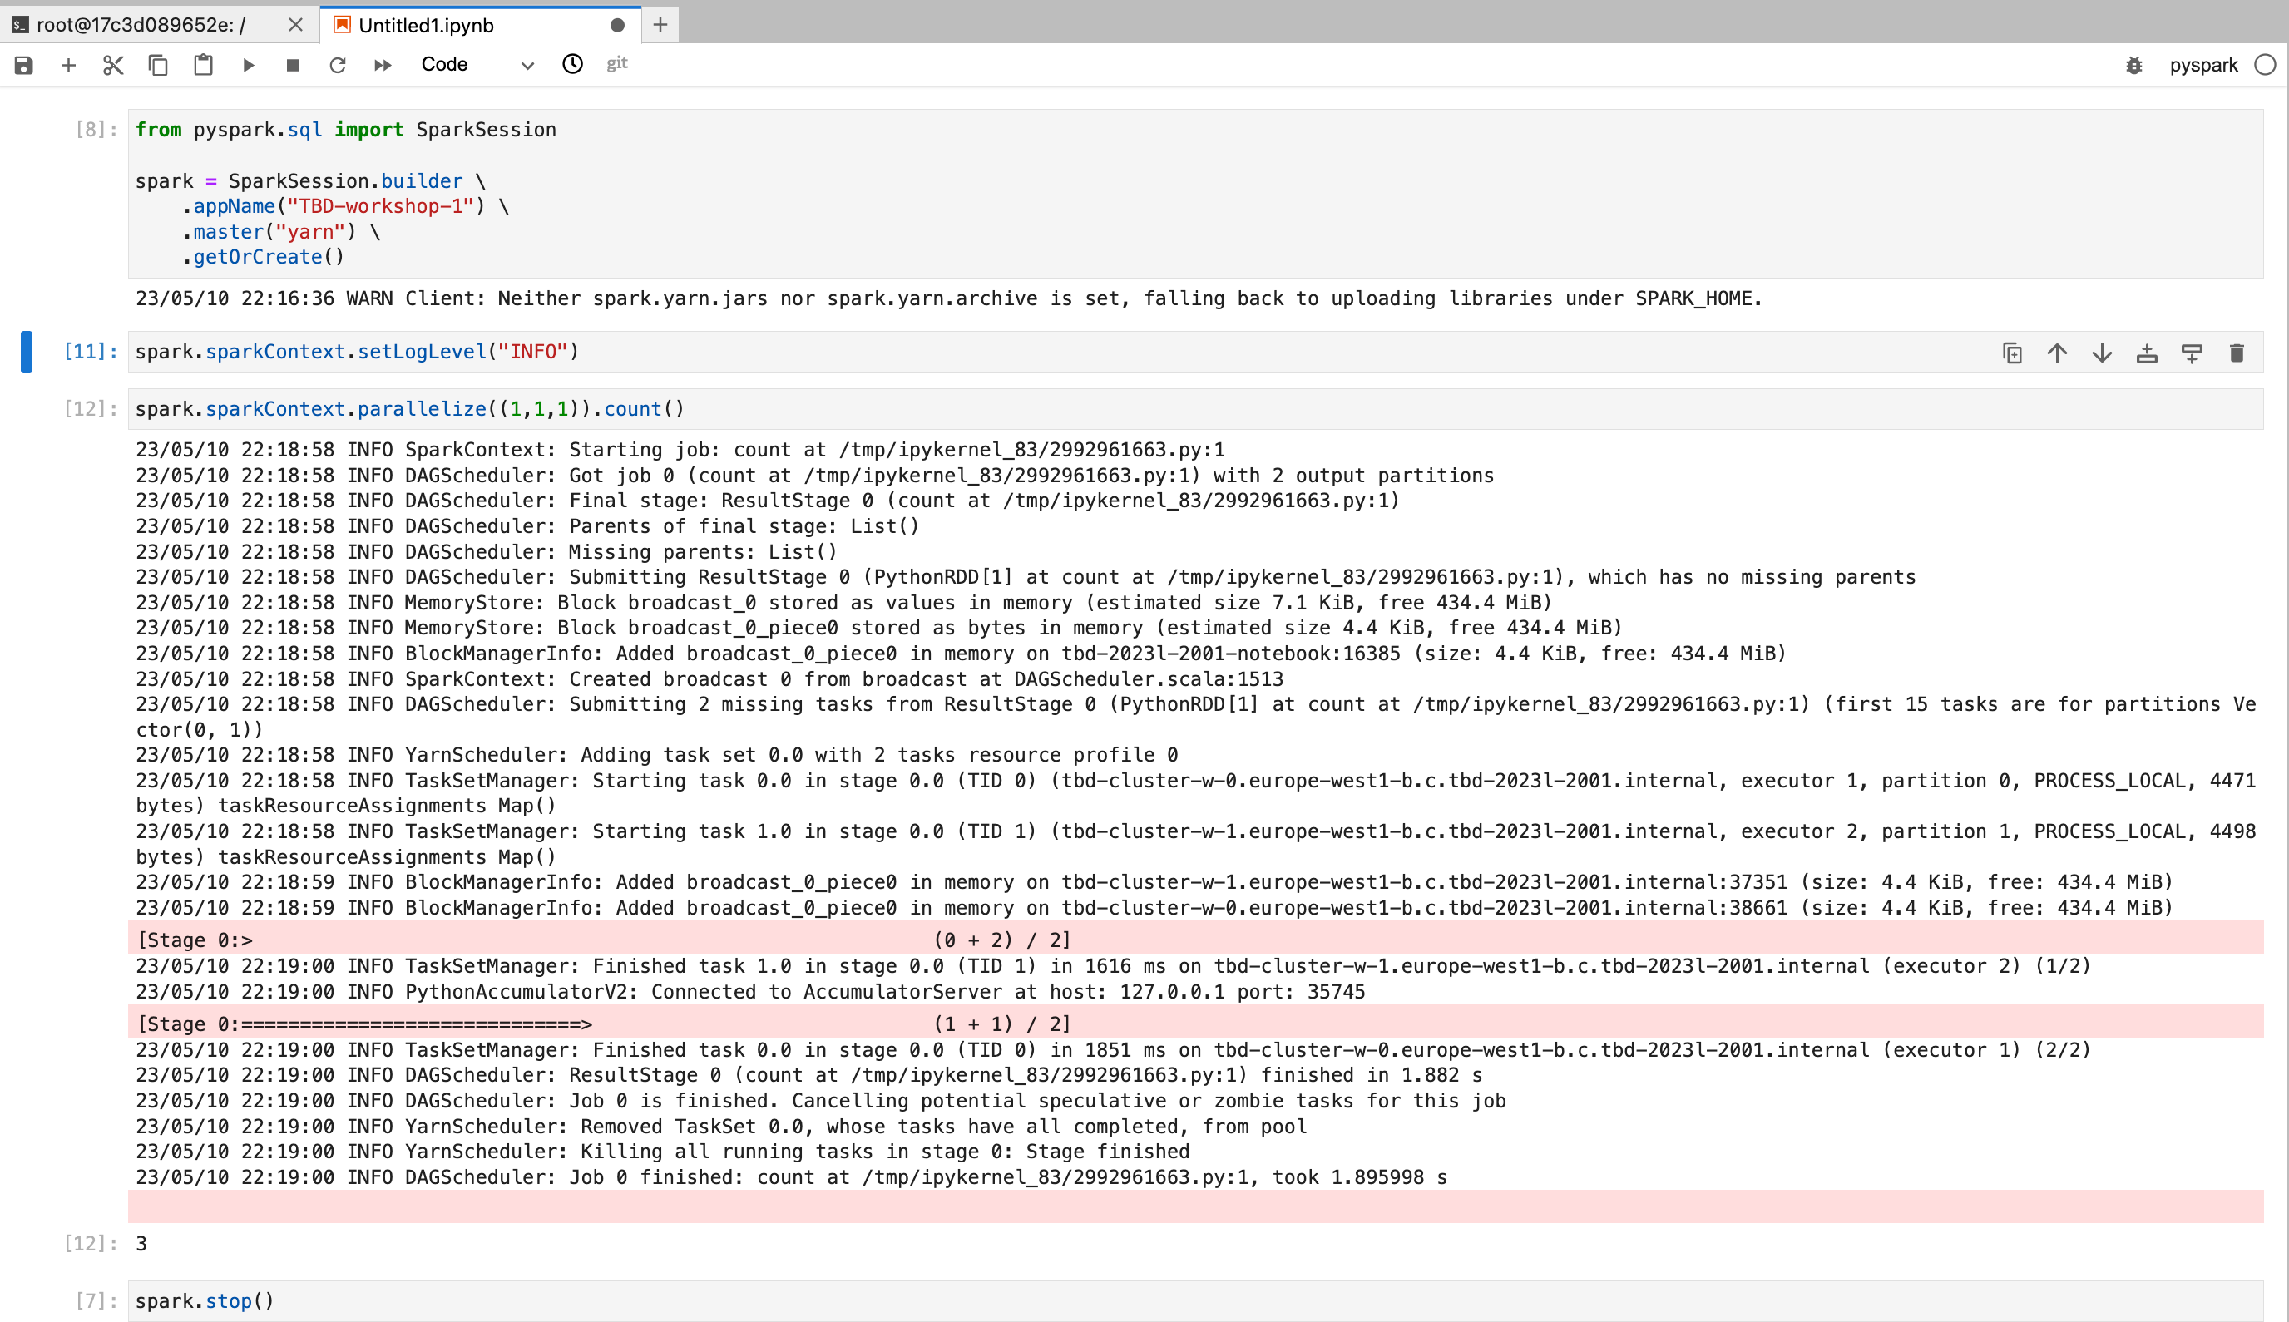Open the Code cell type dropdown
2289x1322 pixels.
pyautogui.click(x=476, y=65)
